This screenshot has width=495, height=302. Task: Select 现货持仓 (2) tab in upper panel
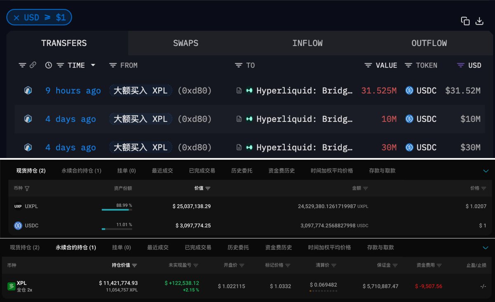point(31,171)
